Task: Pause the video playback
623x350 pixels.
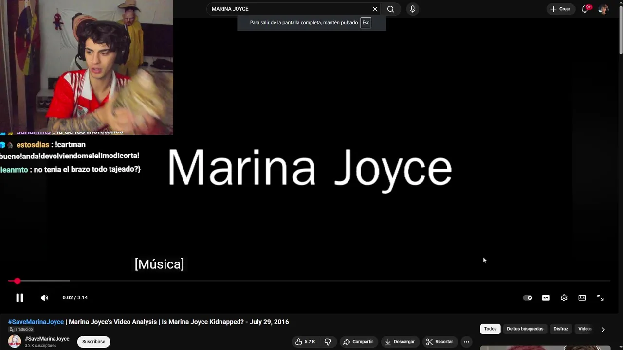Action: coord(19,298)
